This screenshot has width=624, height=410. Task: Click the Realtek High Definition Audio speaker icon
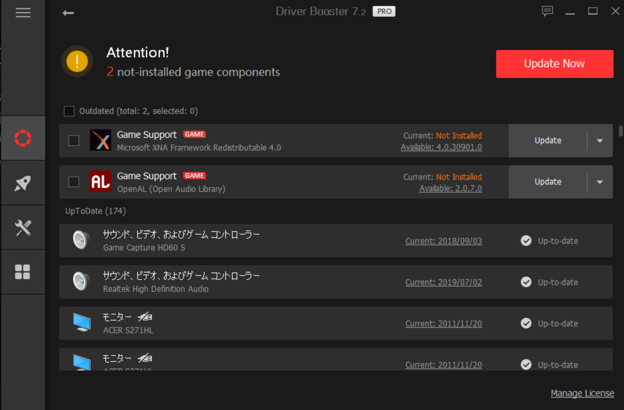coord(81,282)
